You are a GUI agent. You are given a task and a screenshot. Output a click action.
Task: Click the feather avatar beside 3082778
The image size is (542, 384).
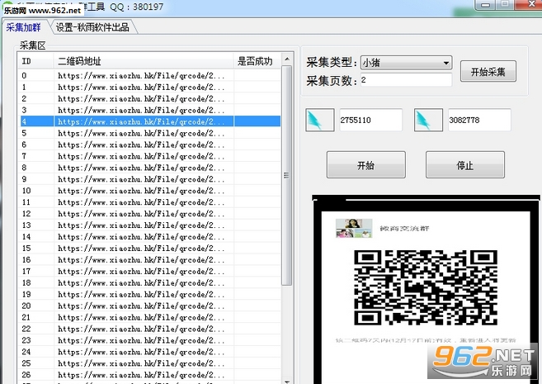(x=428, y=120)
